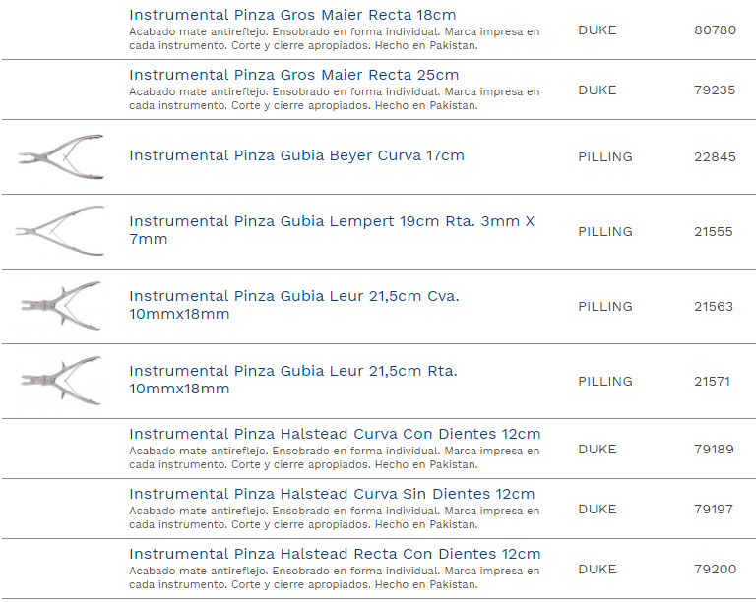Click DUKE brand in Gros Maier 25cm row

(597, 90)
